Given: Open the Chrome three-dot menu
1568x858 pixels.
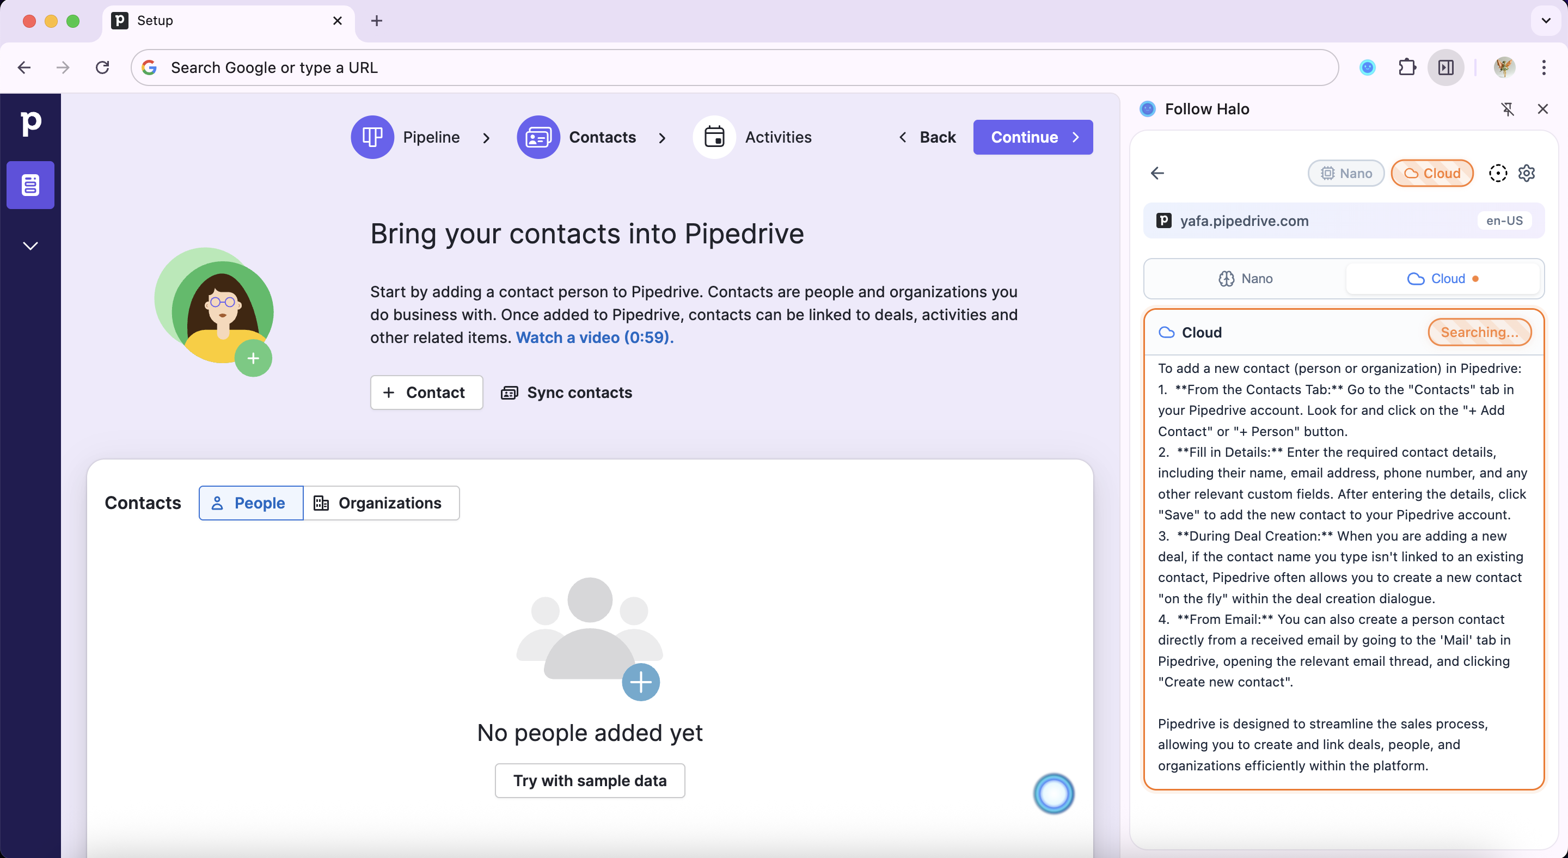Looking at the screenshot, I should click(x=1543, y=67).
